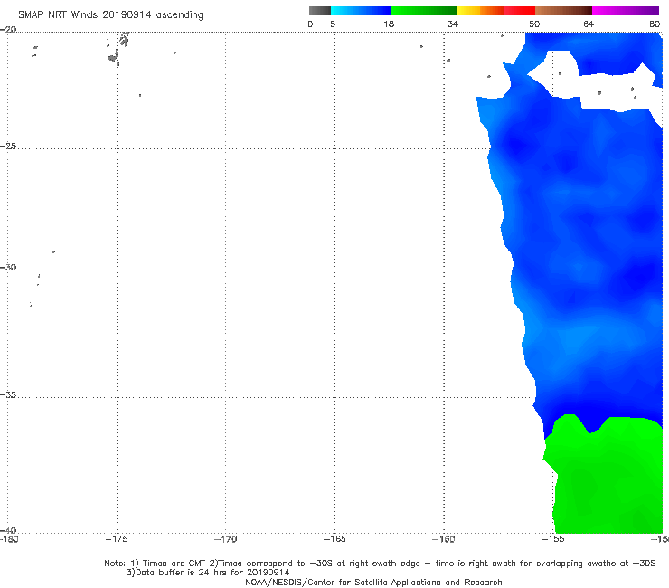Click the note line starting 'Note: 1) Times are GMT'

[x=380, y=564]
